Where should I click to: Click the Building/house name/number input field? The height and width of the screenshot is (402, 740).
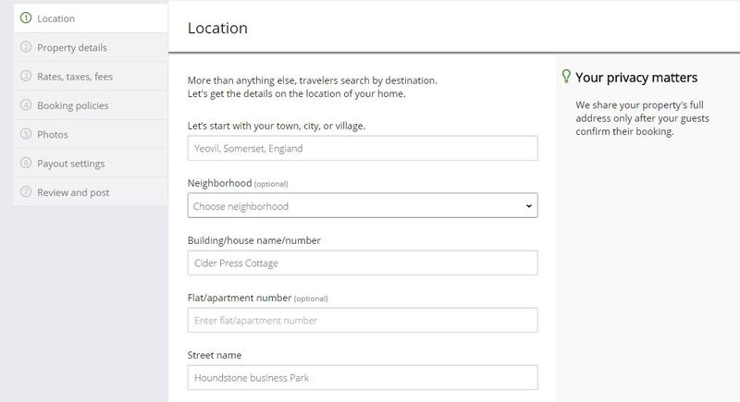363,263
